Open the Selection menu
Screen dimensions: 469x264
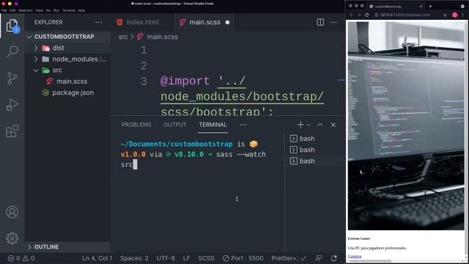26,10
